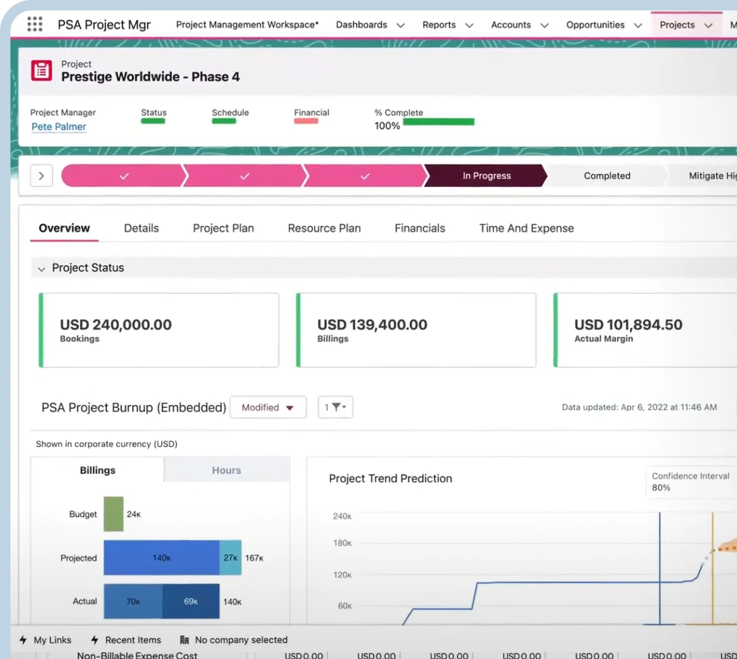
Task: Open the Modified view dropdown
Action: point(268,407)
